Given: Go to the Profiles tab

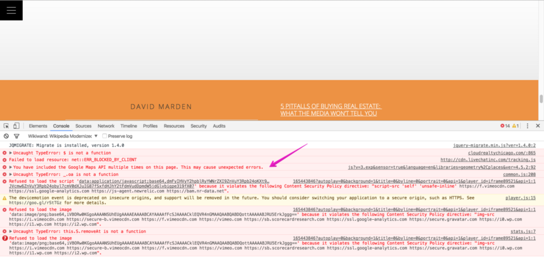Looking at the screenshot, I should pyautogui.click(x=150, y=126).
